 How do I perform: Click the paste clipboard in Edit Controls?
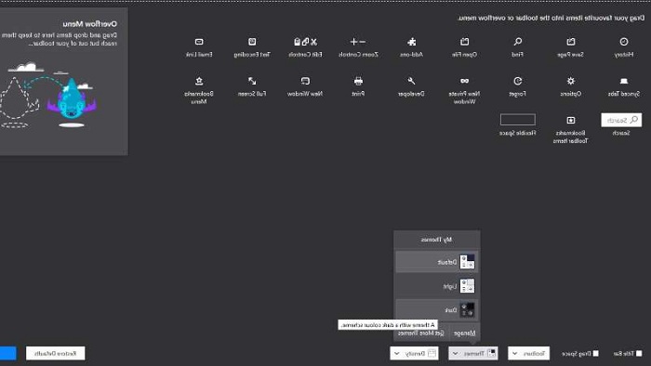point(297,42)
